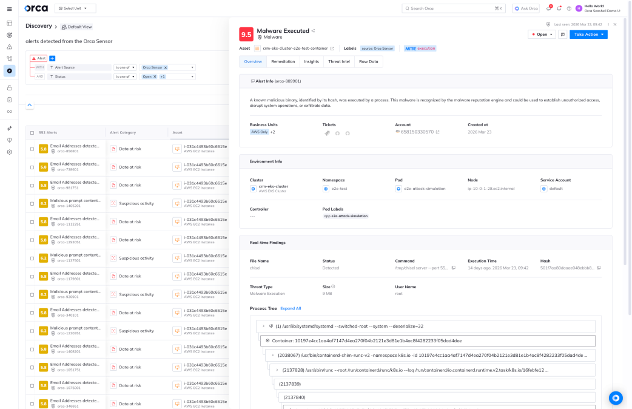The width and height of the screenshot is (632, 409).
Task: Check the alert orca-1112251 row
Action: (32, 222)
